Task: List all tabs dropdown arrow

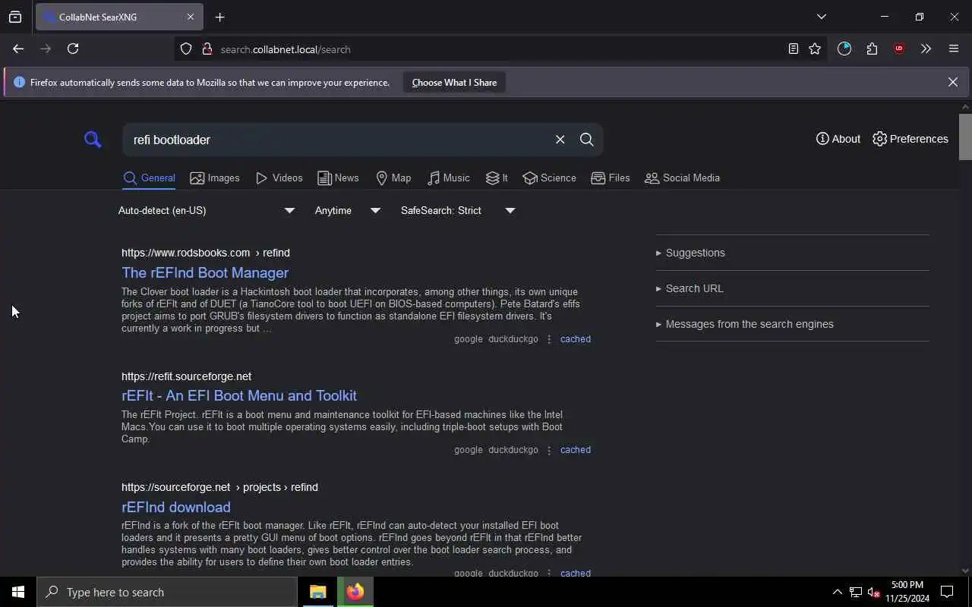Action: pyautogui.click(x=821, y=17)
